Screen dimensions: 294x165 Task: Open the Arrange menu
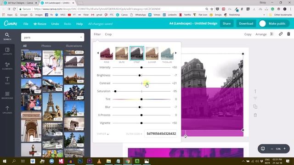pos(261,34)
